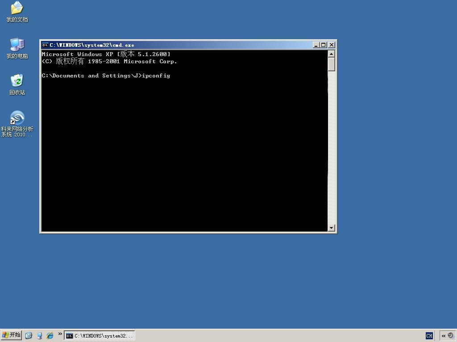The width and height of the screenshot is (457, 342).
Task: Maximize the cmd.exe window
Action: pos(323,45)
